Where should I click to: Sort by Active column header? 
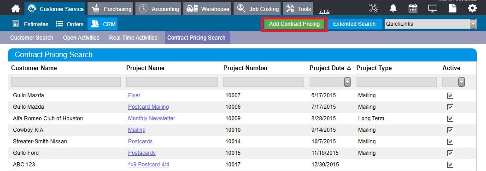coord(451,68)
